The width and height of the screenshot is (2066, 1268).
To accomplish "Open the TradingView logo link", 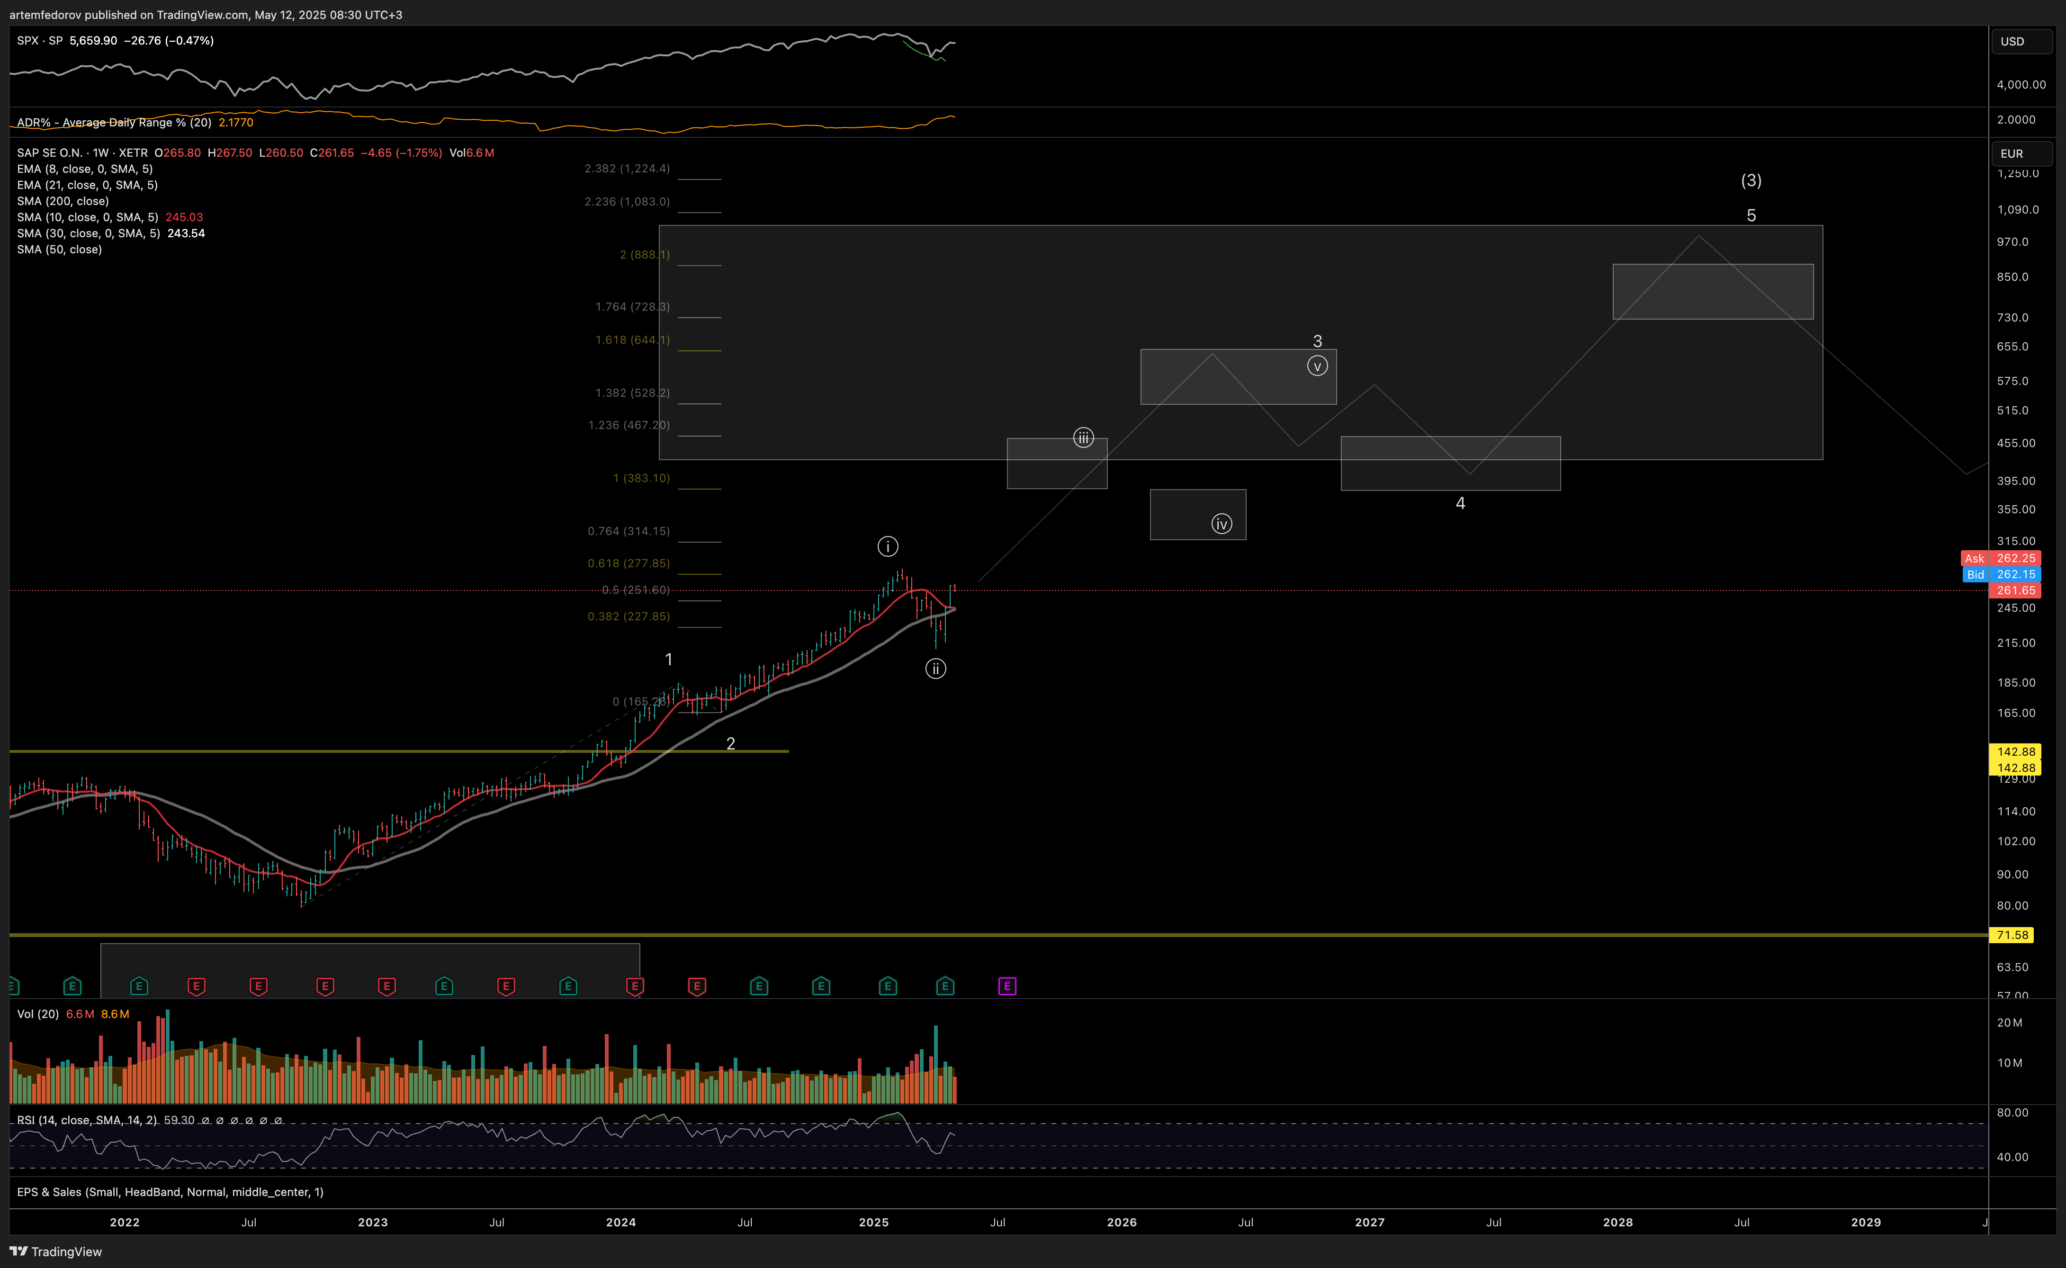I will 55,1251.
